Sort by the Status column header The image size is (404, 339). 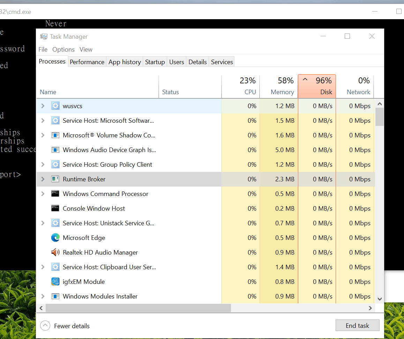(x=190, y=86)
